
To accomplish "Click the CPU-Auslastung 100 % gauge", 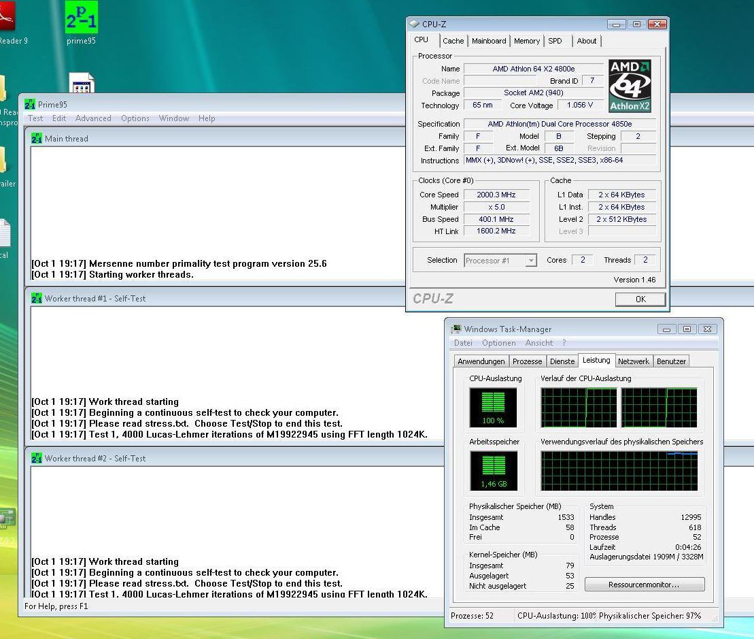I will pos(493,408).
